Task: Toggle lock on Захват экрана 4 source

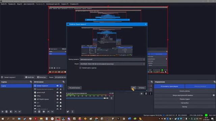Action: coord(61,86)
